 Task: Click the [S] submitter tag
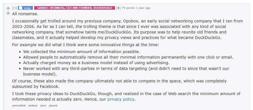click(118, 8)
